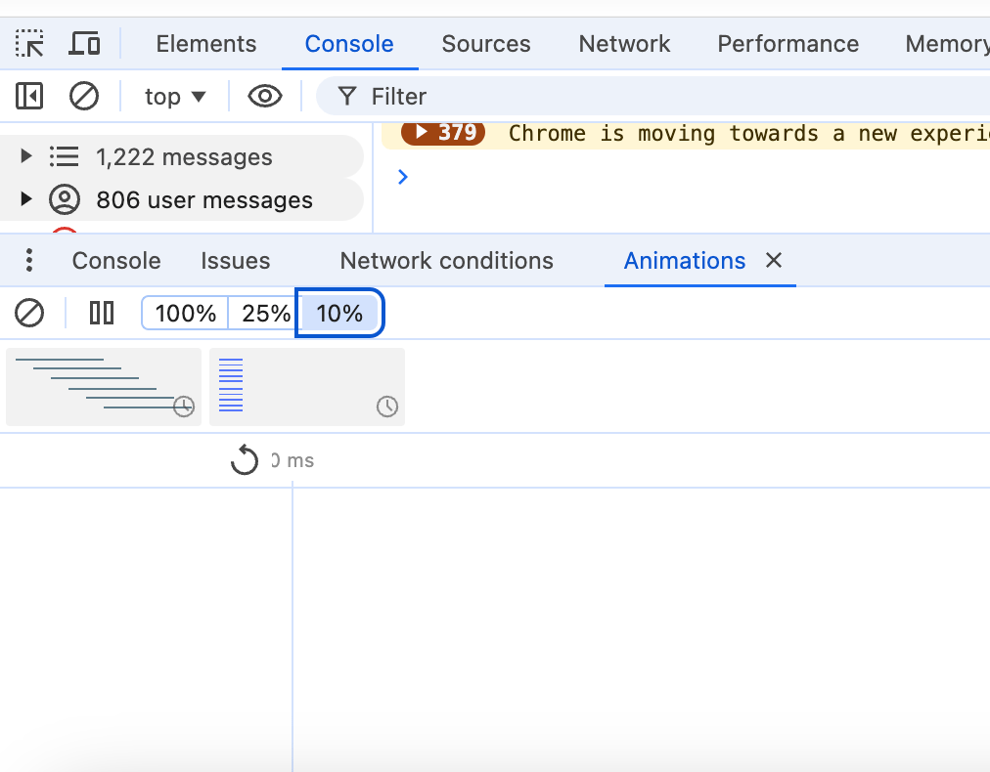
Task: Select the first animation group thumbnail
Action: [103, 387]
